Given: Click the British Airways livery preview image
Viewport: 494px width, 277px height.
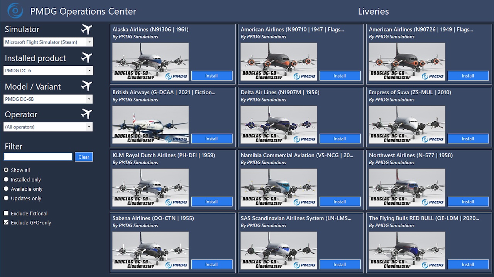Looking at the screenshot, I should [151, 124].
